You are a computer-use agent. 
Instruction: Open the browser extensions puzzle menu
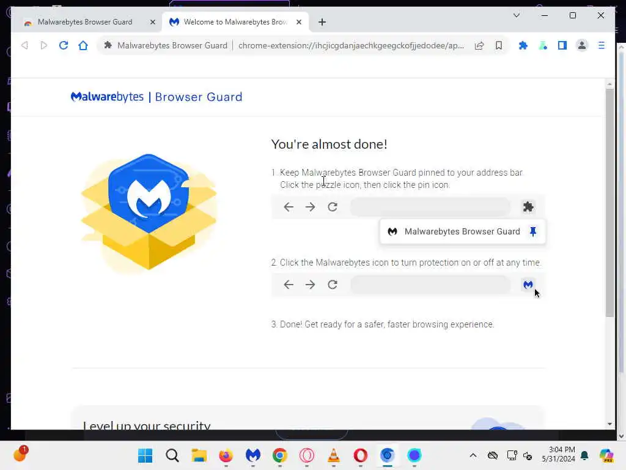[523, 45]
